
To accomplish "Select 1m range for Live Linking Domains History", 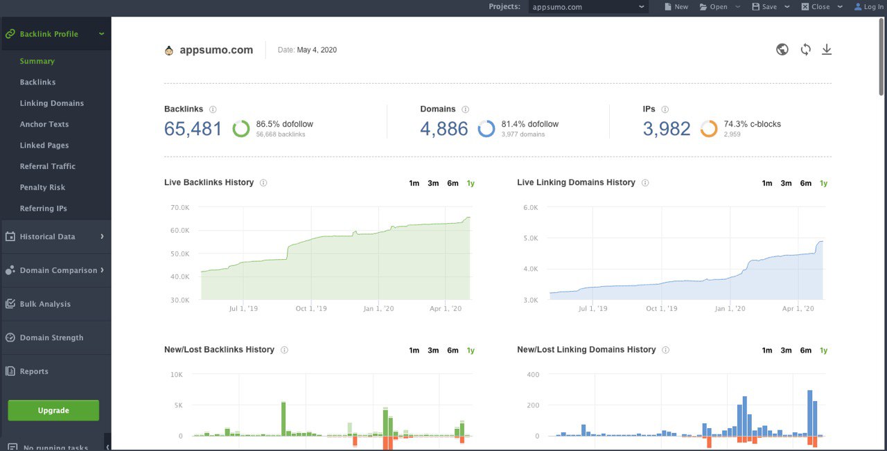I will pyautogui.click(x=767, y=184).
